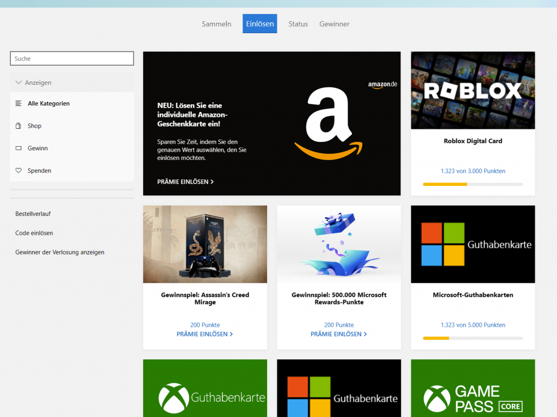The height and width of the screenshot is (417, 557).
Task: Click the amazon.de wordmark
Action: coord(382,85)
